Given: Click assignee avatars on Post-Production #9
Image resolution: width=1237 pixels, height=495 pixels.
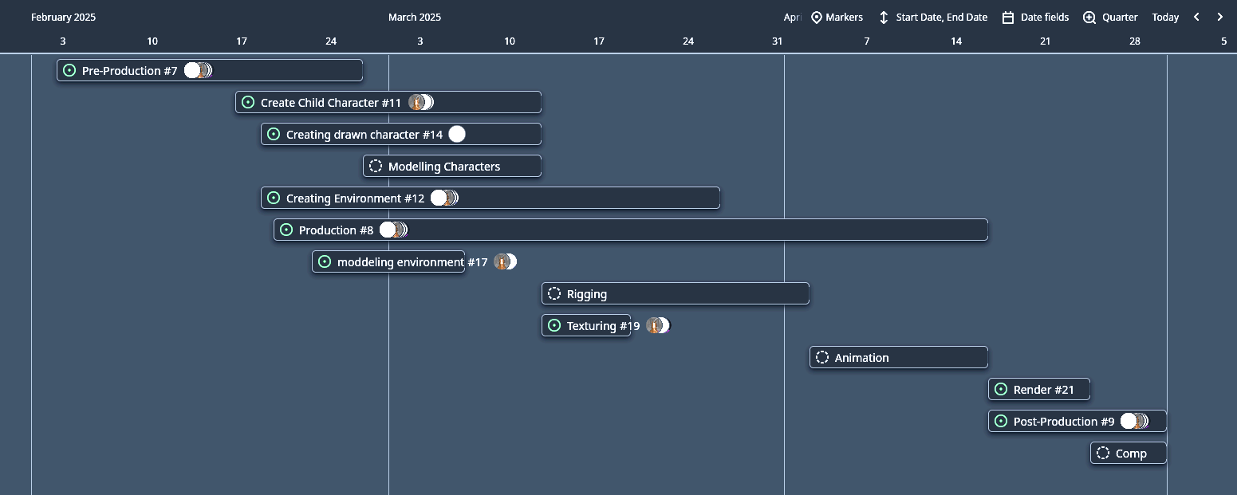Looking at the screenshot, I should (1134, 422).
